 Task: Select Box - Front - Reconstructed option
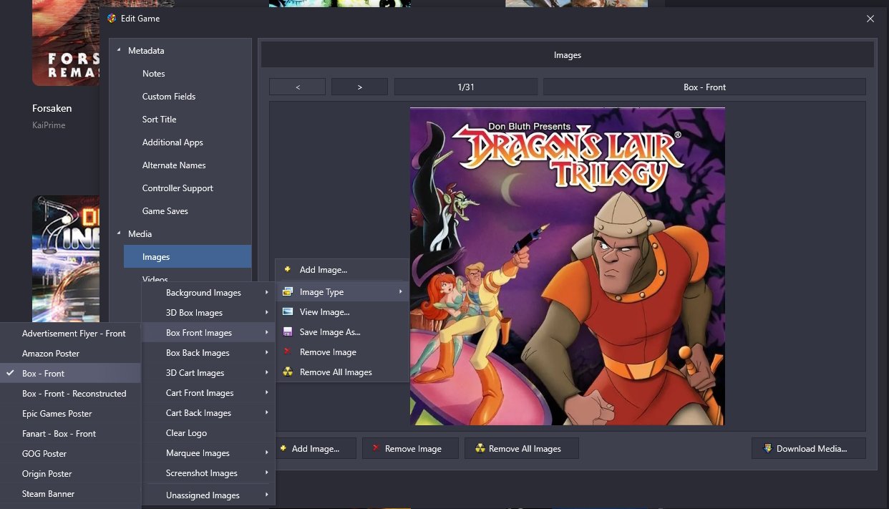[70, 394]
